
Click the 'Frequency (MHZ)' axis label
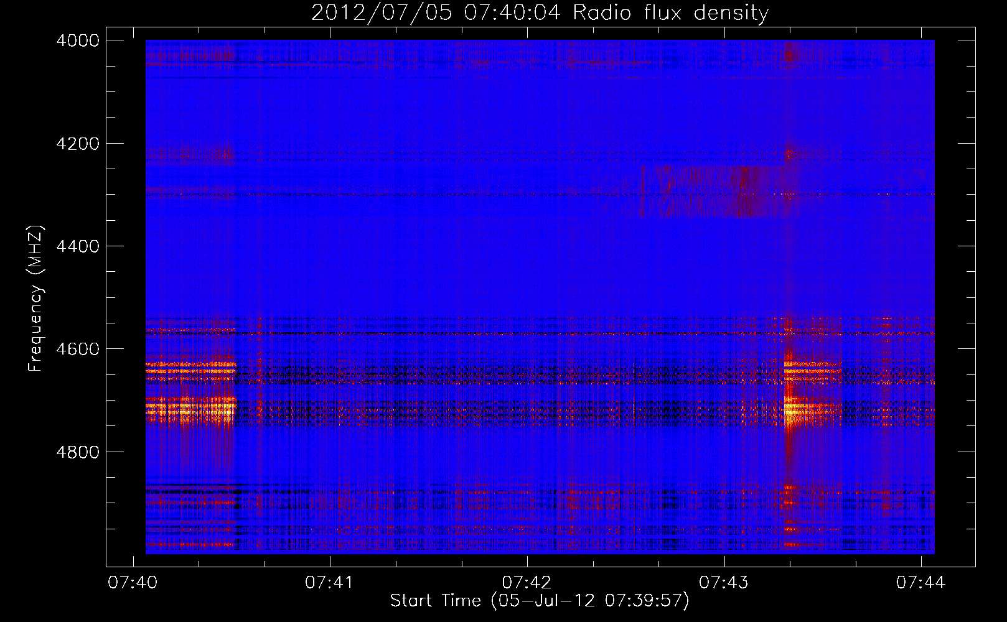point(35,299)
